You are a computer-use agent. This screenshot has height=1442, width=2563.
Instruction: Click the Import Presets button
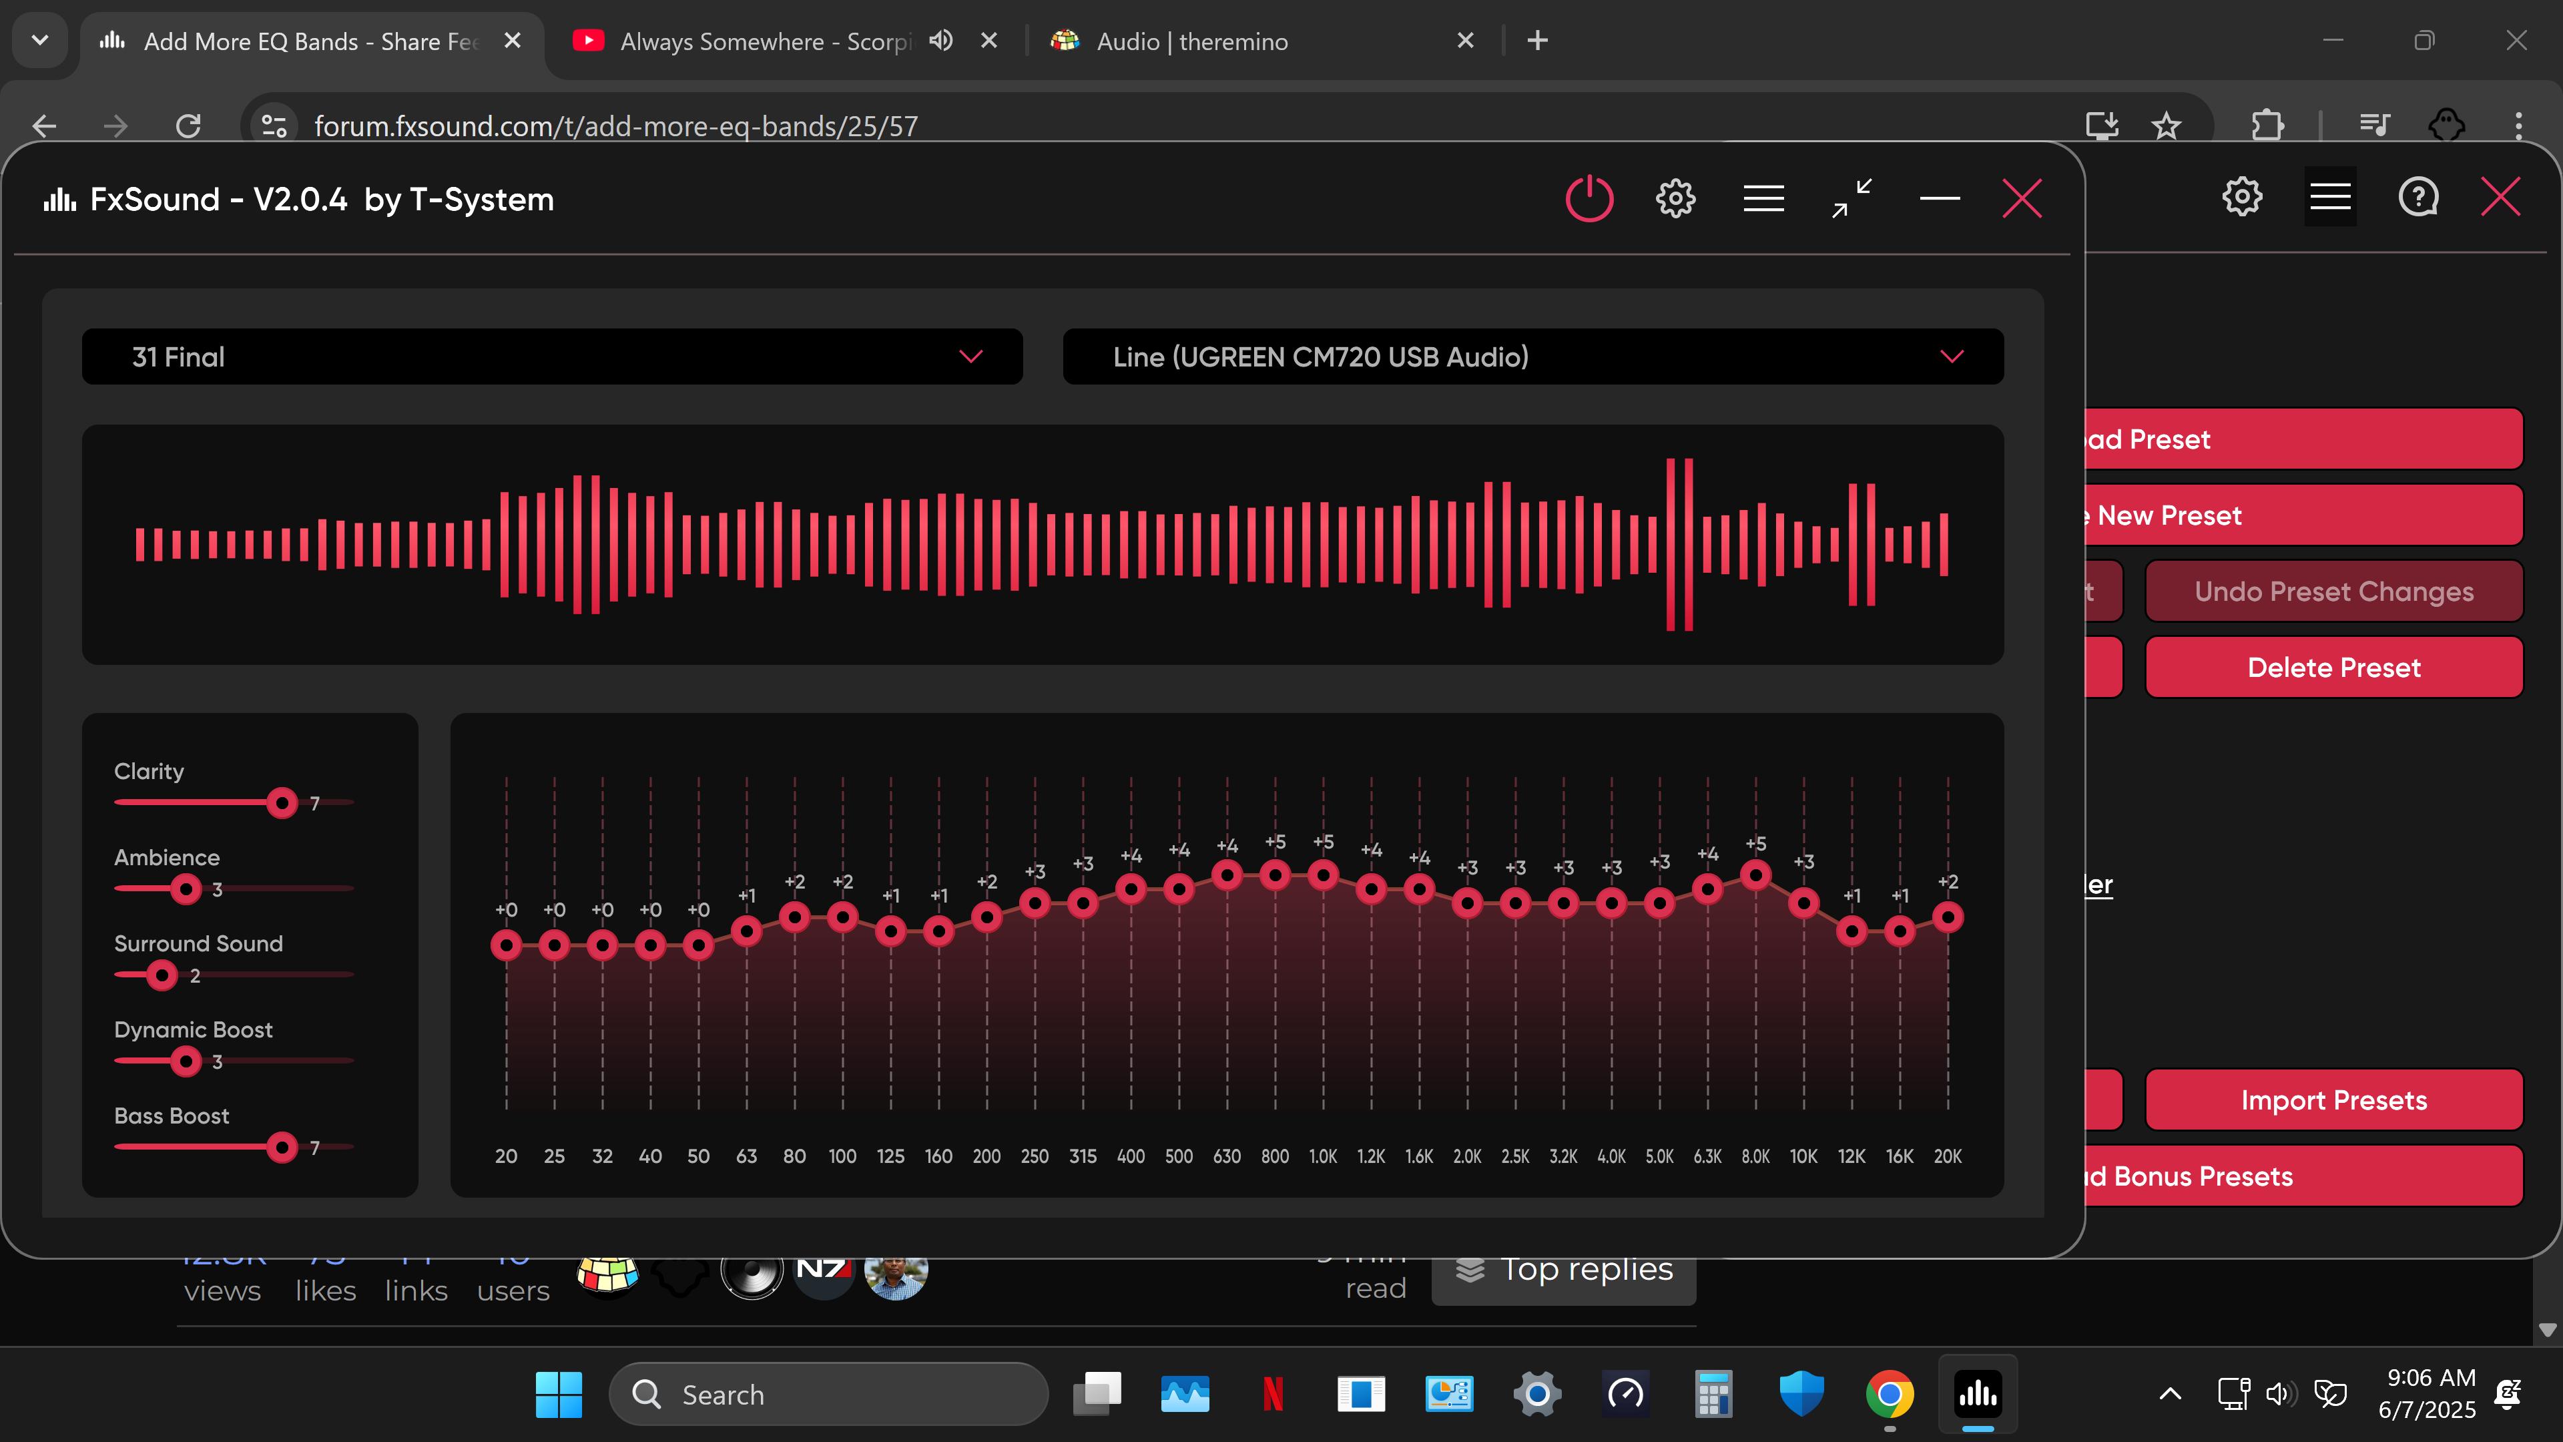[2334, 1100]
